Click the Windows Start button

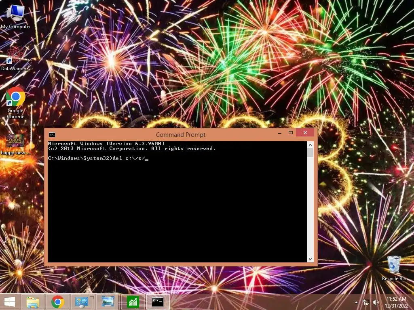(10, 302)
